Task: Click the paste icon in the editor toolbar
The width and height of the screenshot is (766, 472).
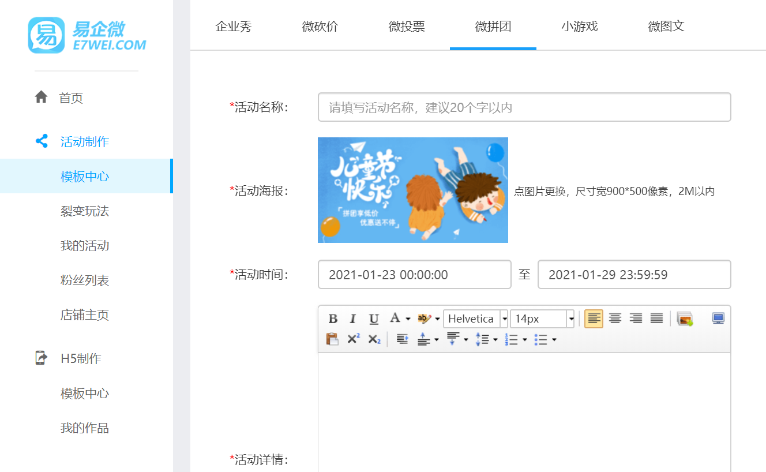Action: coord(333,339)
